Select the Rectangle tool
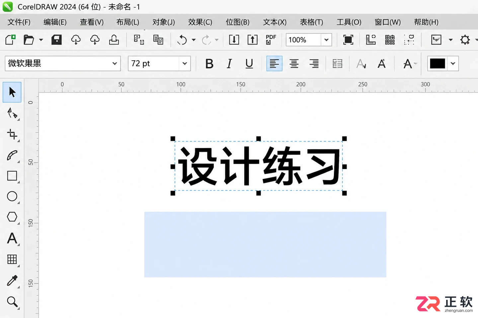Image resolution: width=478 pixels, height=318 pixels. (x=12, y=176)
